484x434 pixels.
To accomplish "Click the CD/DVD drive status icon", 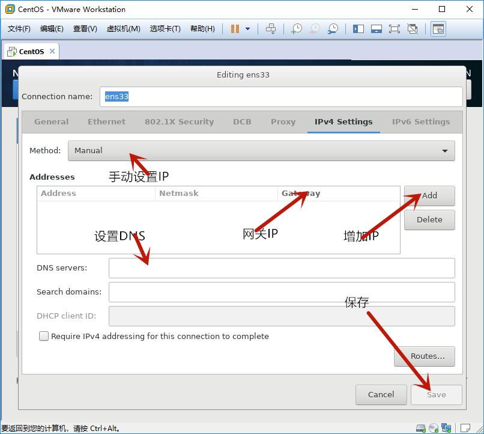I will click(434, 428).
